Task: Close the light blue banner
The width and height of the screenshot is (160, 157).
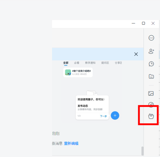Action: (x=136, y=54)
